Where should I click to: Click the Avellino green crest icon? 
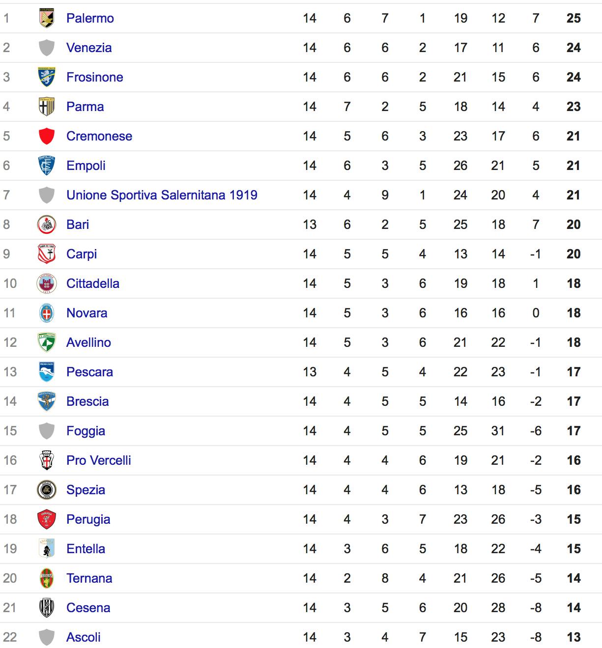tap(47, 342)
